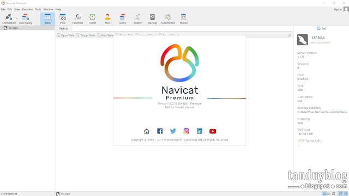Click the SSH Host value 192.168.1.100
This screenshot has width=349, height=196.
pos(305,134)
